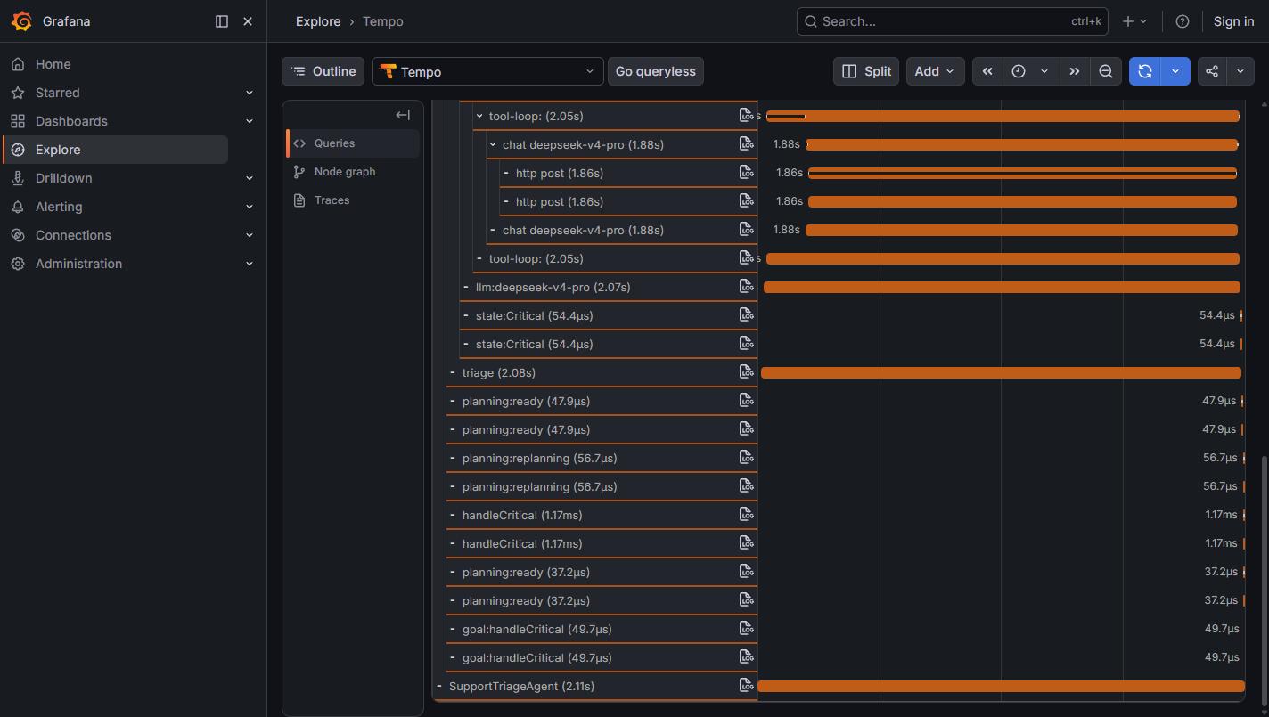Image resolution: width=1269 pixels, height=717 pixels.
Task: Select Node graph in the outline
Action: click(345, 171)
